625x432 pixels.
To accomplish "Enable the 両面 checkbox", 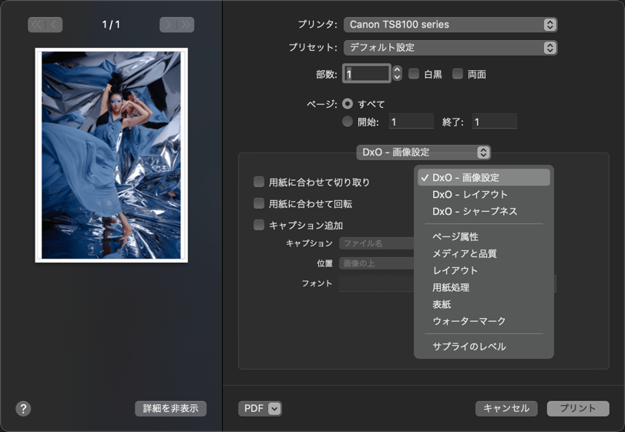I will [458, 74].
